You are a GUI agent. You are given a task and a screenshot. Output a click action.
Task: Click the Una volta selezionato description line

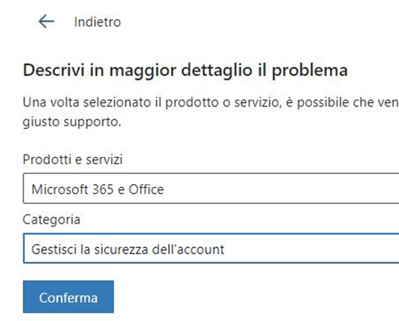[x=211, y=103]
